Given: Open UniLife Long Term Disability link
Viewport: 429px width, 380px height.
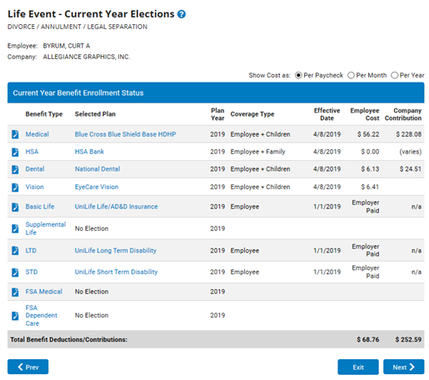Looking at the screenshot, I should [x=116, y=251].
